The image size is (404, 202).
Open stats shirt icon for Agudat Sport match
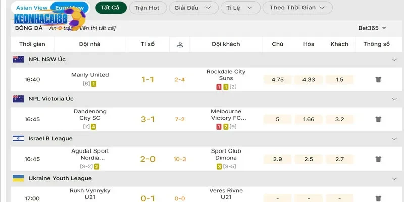[x=378, y=159]
